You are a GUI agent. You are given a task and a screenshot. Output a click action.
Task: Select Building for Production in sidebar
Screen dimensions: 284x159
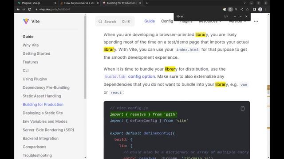[x=43, y=104]
